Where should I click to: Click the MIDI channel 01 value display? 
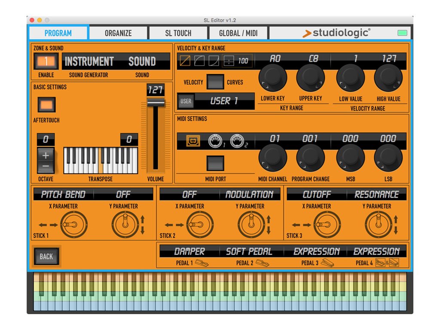coord(275,139)
